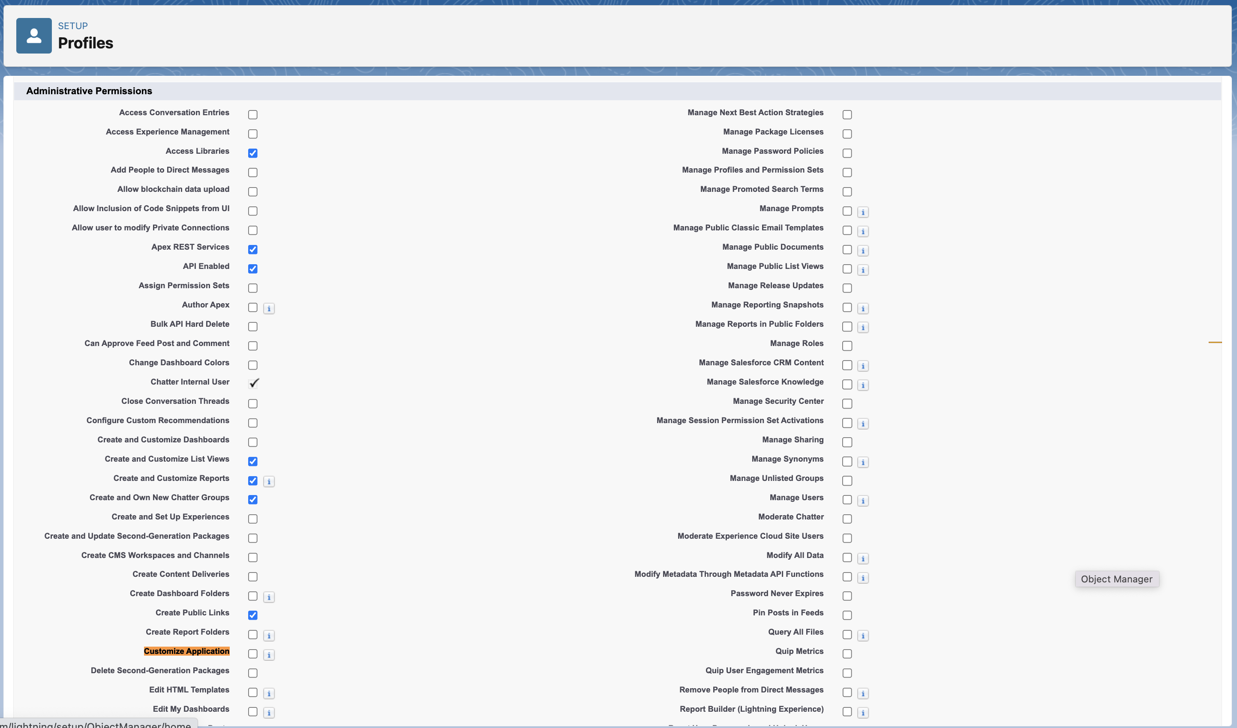1237x728 pixels.
Task: Show info for Manage Public Documents
Action: pyautogui.click(x=863, y=251)
